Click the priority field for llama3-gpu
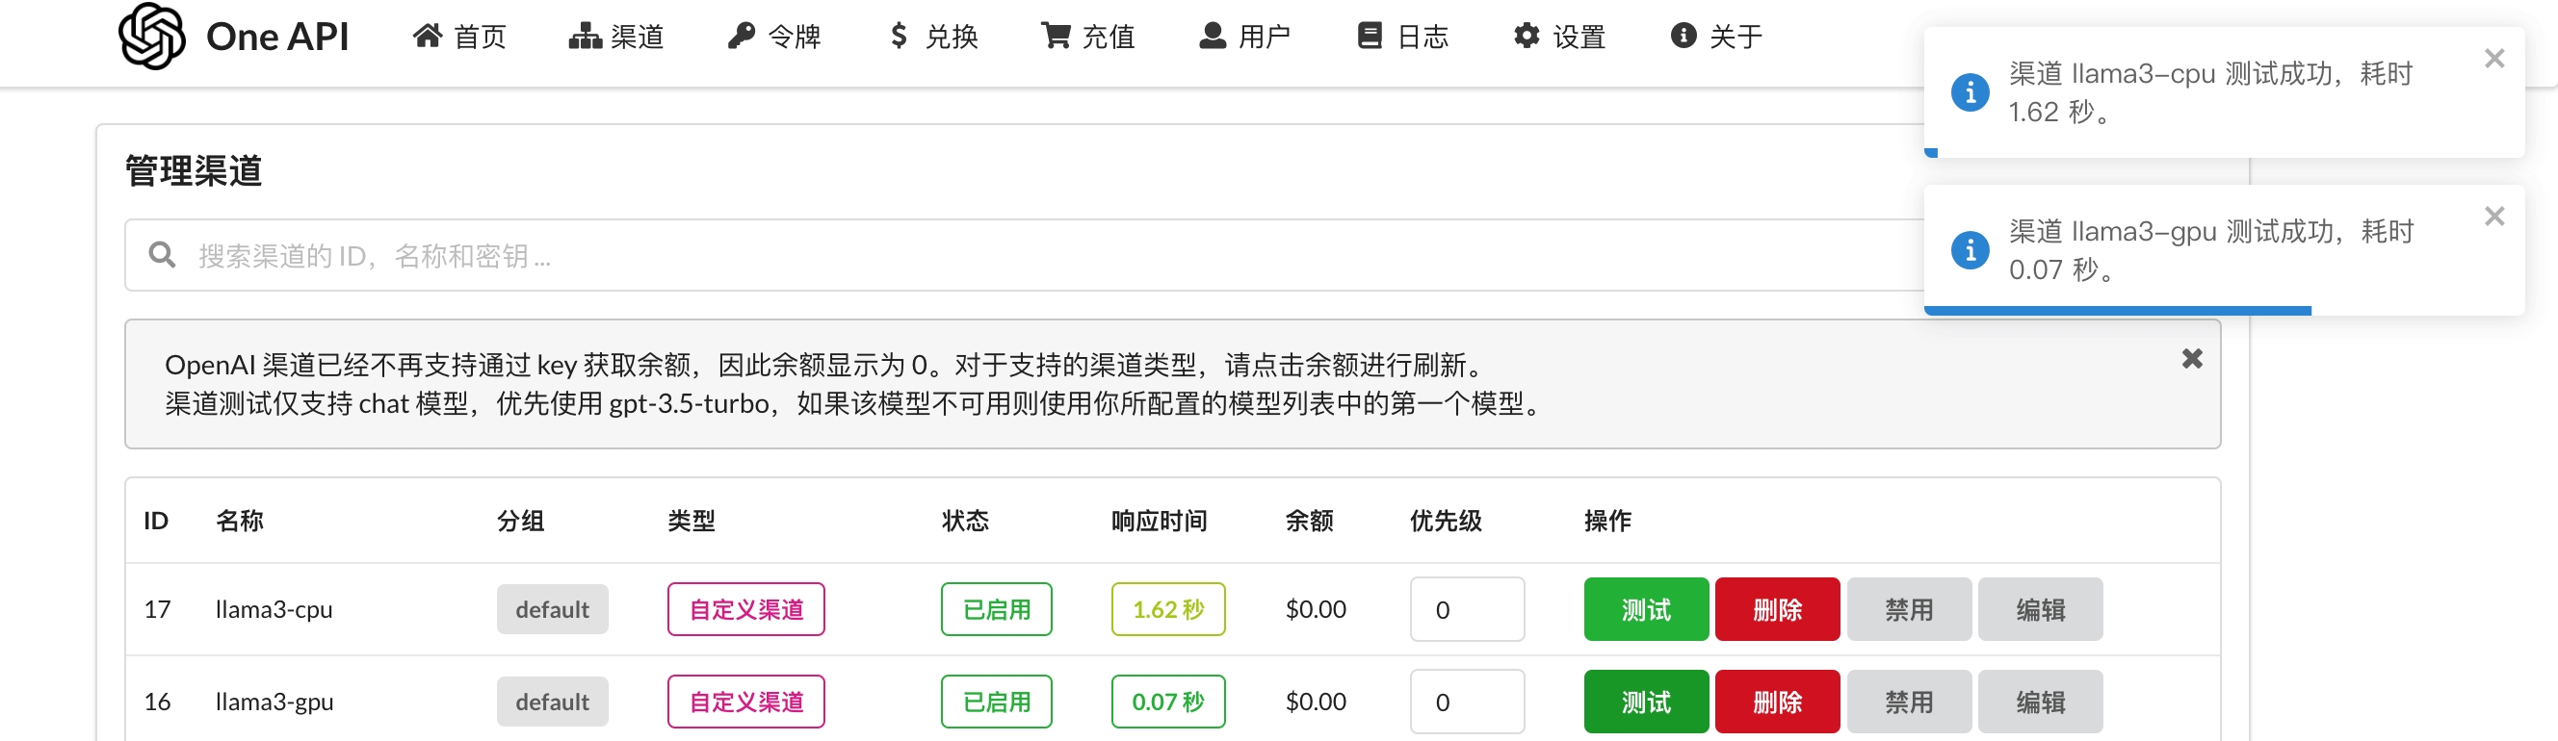 [x=1467, y=703]
